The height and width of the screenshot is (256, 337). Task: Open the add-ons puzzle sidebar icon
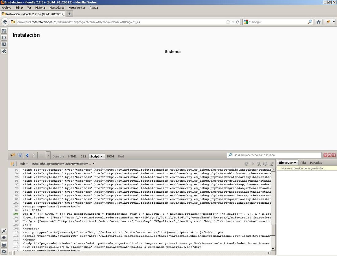point(4,51)
